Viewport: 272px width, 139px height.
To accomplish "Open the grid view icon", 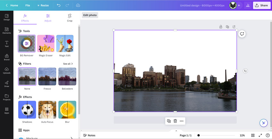I will point(253,135).
